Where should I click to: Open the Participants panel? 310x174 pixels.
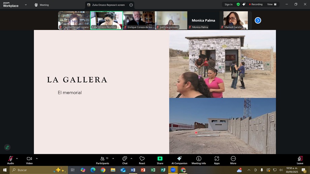[x=102, y=160]
